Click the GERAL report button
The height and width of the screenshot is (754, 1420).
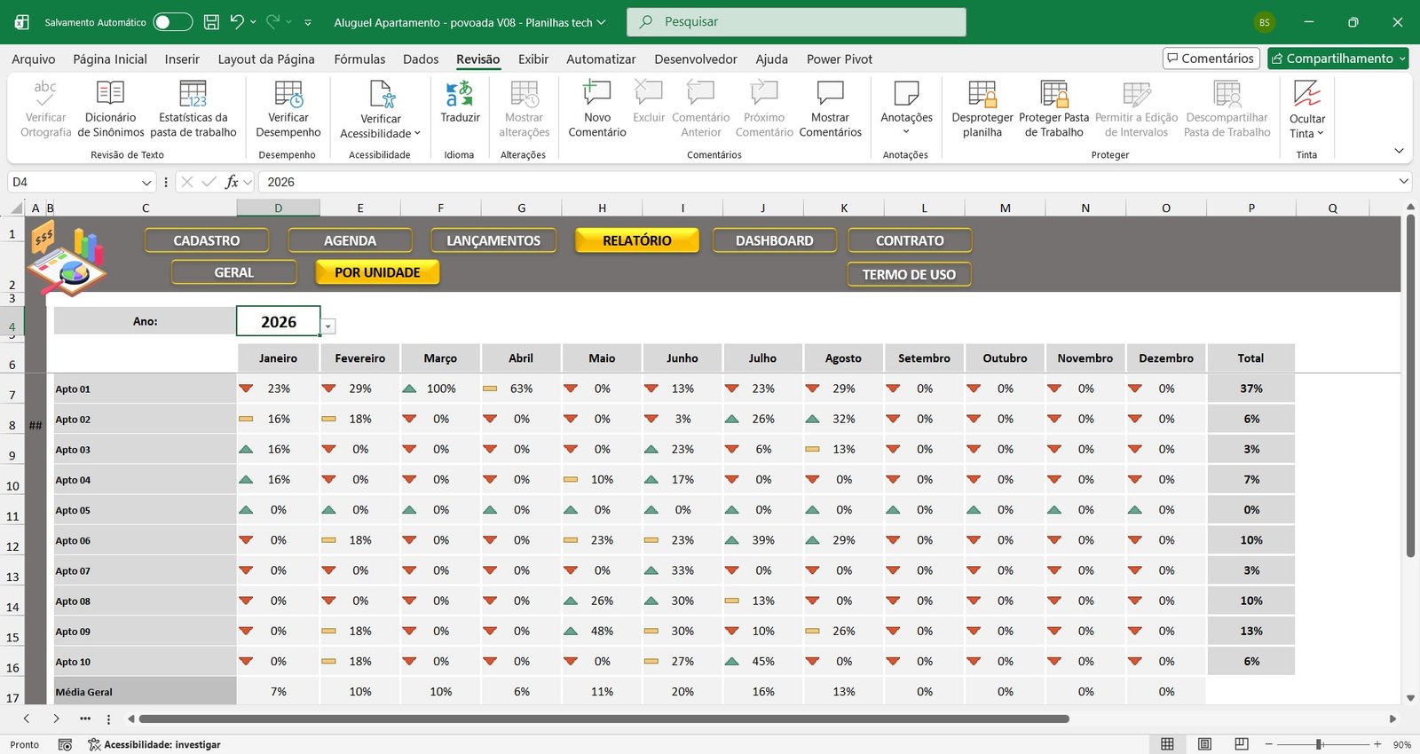(x=234, y=272)
